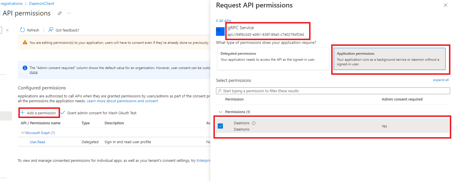
Task: Select Application permissions option
Action: 389,59
